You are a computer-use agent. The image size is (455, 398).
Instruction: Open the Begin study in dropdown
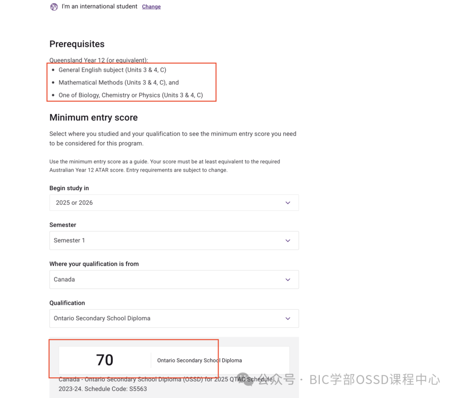[x=174, y=203]
